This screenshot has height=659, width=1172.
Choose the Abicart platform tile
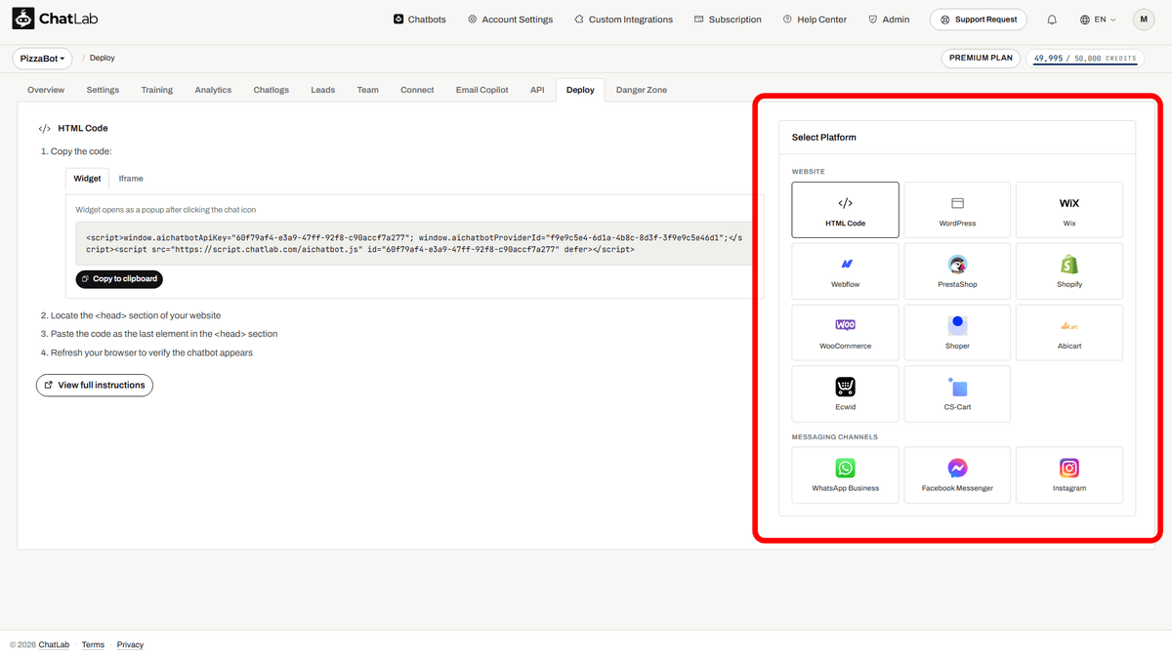pyautogui.click(x=1069, y=333)
